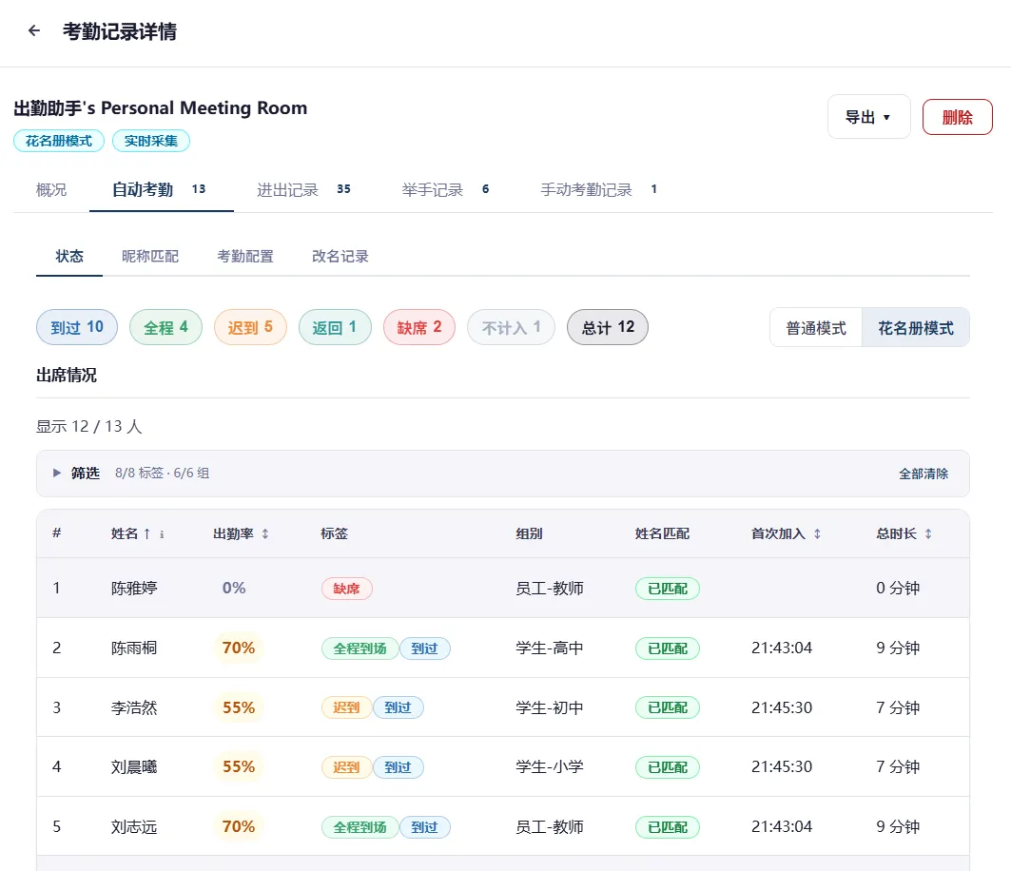Click 55% attendance of 李浩然
The image size is (1011, 871).
coord(239,707)
